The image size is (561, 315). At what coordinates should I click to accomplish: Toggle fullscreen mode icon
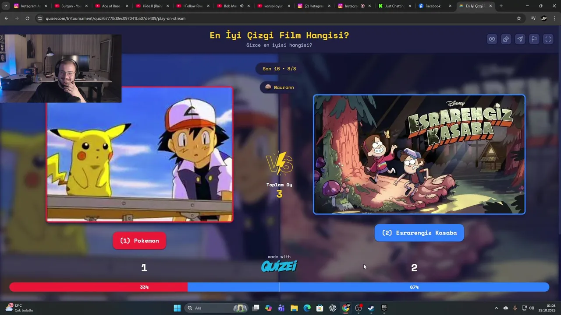(548, 39)
